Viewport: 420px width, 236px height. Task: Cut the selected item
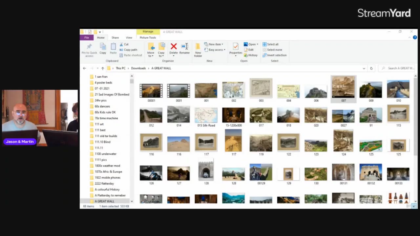[124, 44]
